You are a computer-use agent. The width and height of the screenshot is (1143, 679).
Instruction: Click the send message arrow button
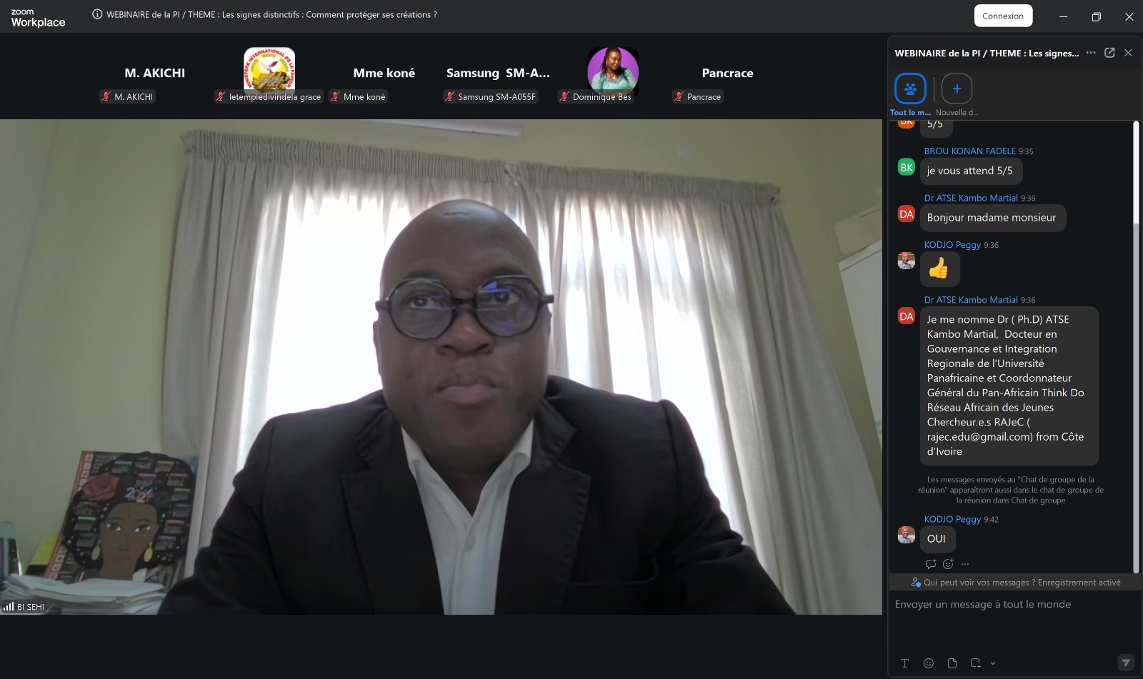1125,663
